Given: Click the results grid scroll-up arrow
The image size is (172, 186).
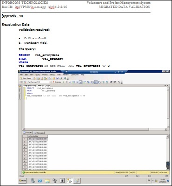Looking at the screenshot, I should [167, 137].
